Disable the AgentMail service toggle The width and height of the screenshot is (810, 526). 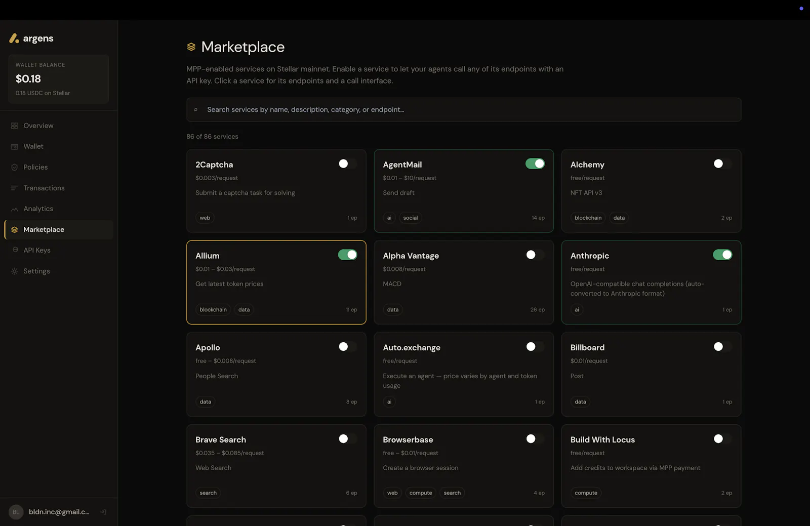click(x=535, y=164)
